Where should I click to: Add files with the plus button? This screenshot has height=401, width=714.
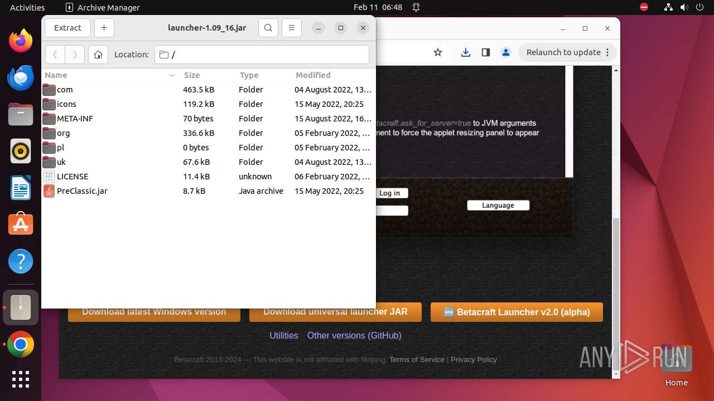pyautogui.click(x=104, y=28)
